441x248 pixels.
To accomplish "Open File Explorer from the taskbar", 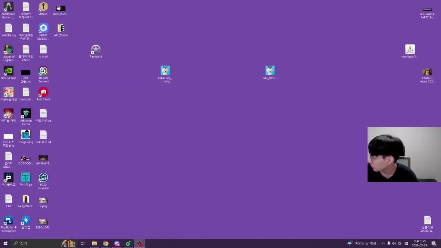I will [94, 244].
